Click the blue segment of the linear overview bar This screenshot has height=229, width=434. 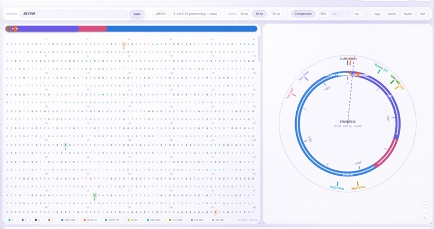click(182, 28)
